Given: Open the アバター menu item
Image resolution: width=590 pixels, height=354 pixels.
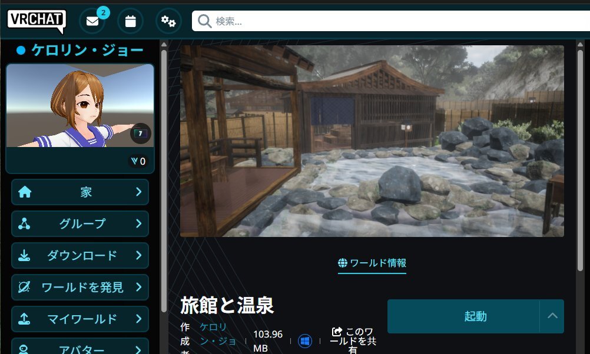Looking at the screenshot, I should [79, 346].
